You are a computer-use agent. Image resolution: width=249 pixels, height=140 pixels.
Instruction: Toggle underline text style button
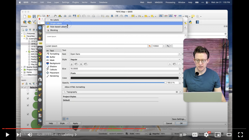tap(72, 64)
